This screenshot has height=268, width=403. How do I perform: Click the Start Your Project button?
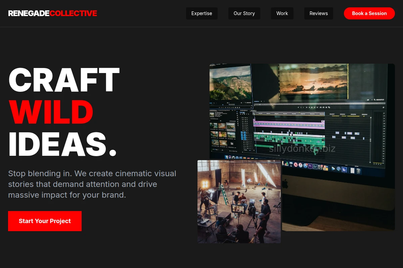click(x=45, y=221)
